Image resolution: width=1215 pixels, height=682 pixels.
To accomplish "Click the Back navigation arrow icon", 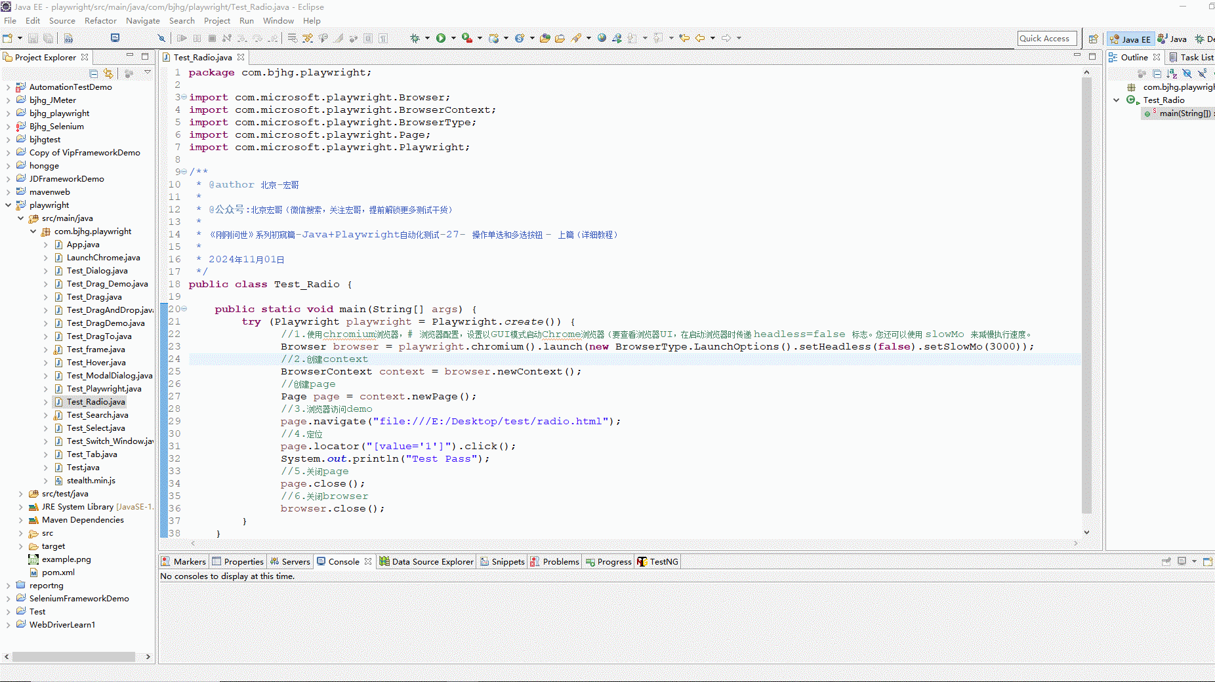I will tap(700, 38).
